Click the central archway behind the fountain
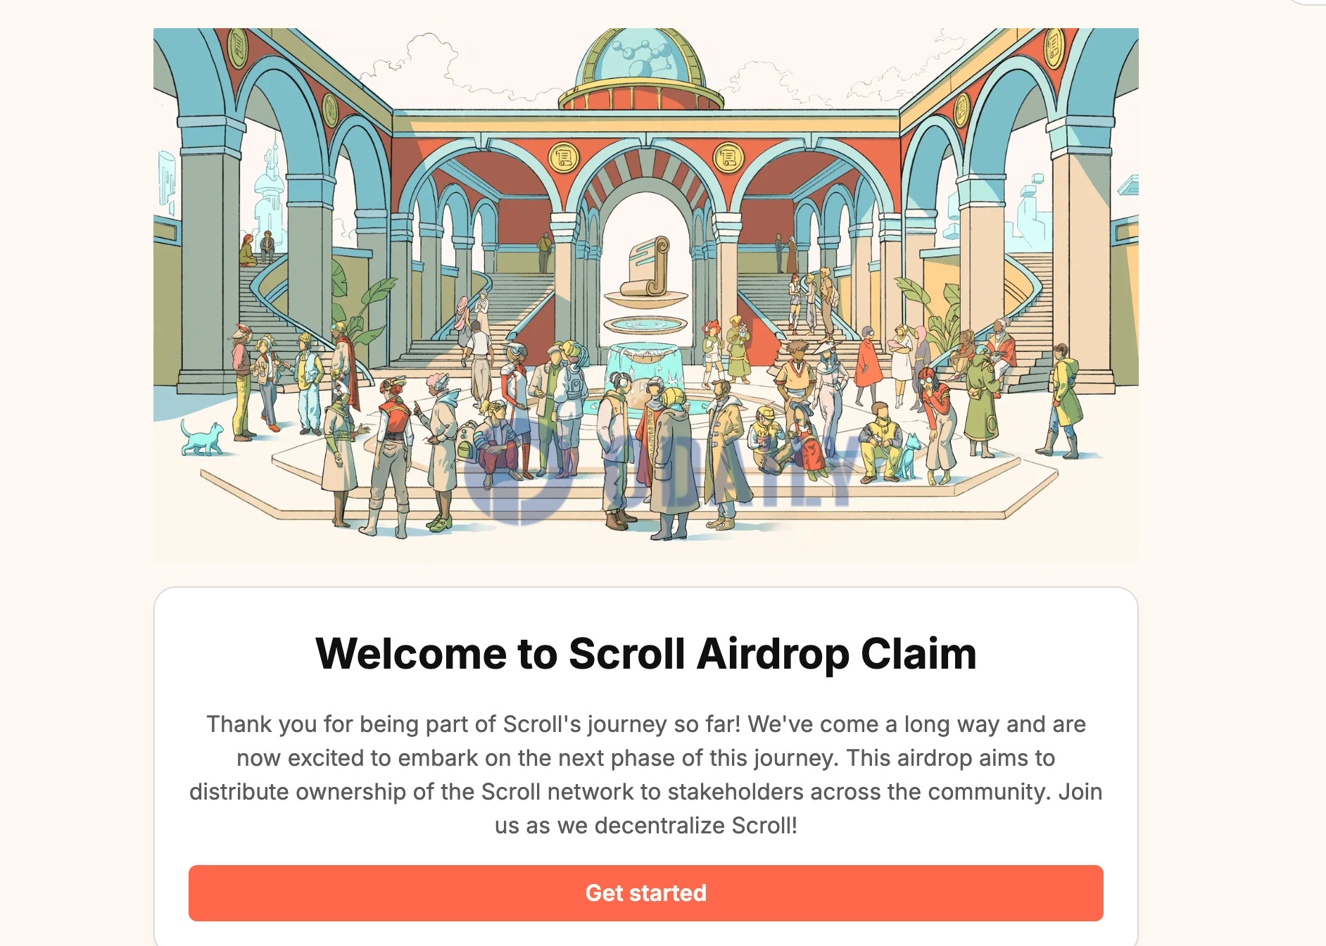The image size is (1326, 946). [x=645, y=211]
